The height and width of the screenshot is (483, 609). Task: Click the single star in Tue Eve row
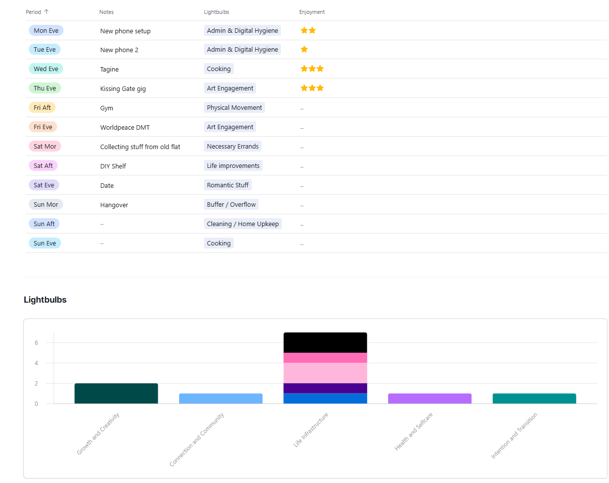pyautogui.click(x=304, y=49)
